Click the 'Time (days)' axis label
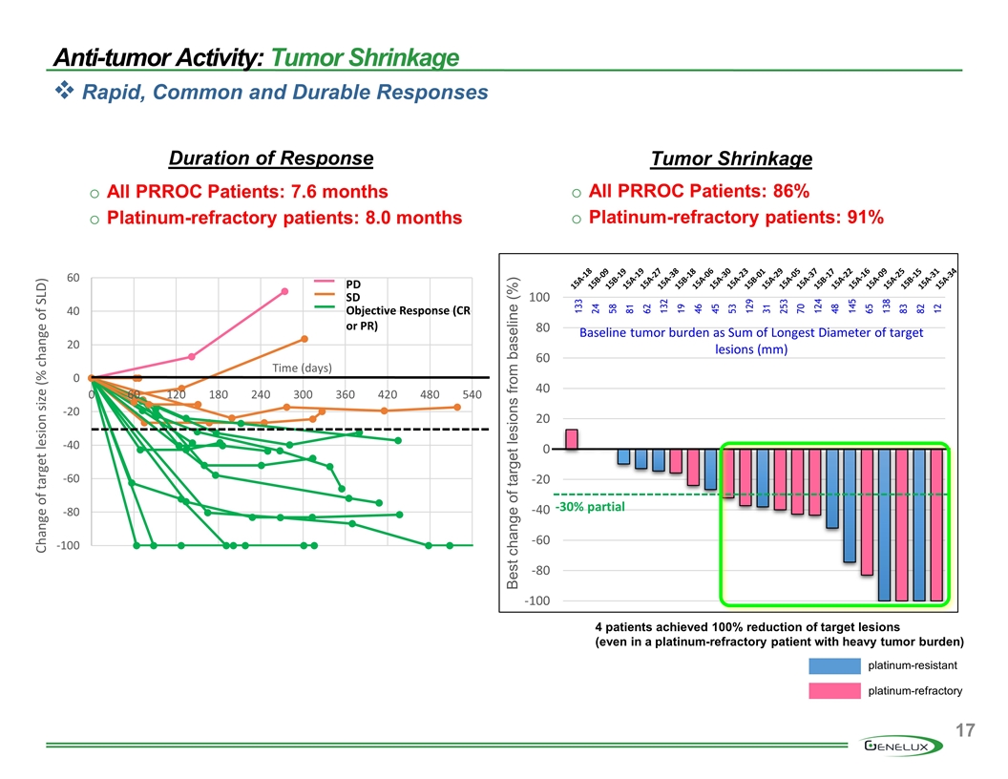Viewport: 1008px width, 779px height. tap(302, 368)
